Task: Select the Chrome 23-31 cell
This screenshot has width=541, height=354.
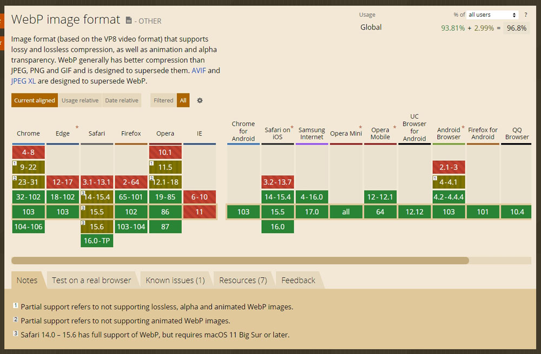Action: [x=28, y=182]
